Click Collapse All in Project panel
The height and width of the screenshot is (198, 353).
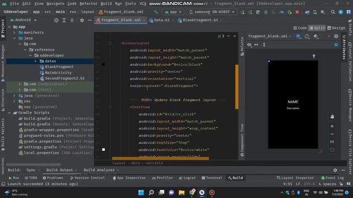click(72, 20)
